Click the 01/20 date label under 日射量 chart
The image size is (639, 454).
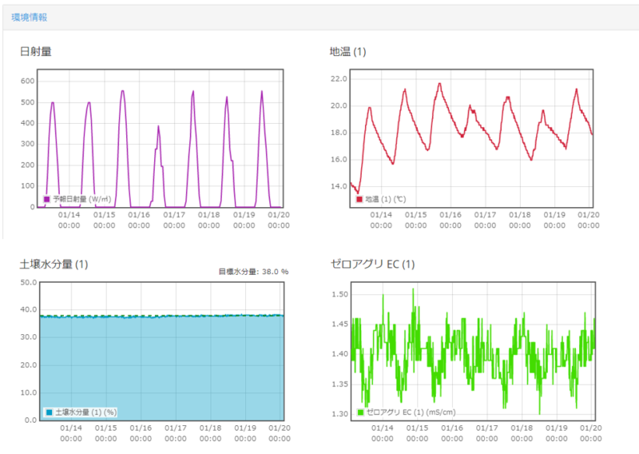pos(279,214)
